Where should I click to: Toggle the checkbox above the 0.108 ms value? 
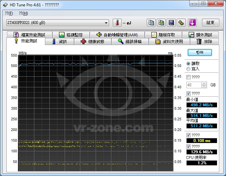pyautogui.click(x=188, y=135)
